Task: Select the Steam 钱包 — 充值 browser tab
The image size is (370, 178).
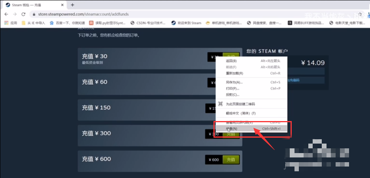Action: (35, 5)
